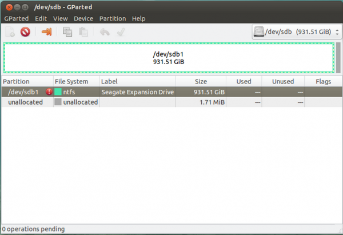Click the Resize/Move partition icon

click(x=46, y=32)
